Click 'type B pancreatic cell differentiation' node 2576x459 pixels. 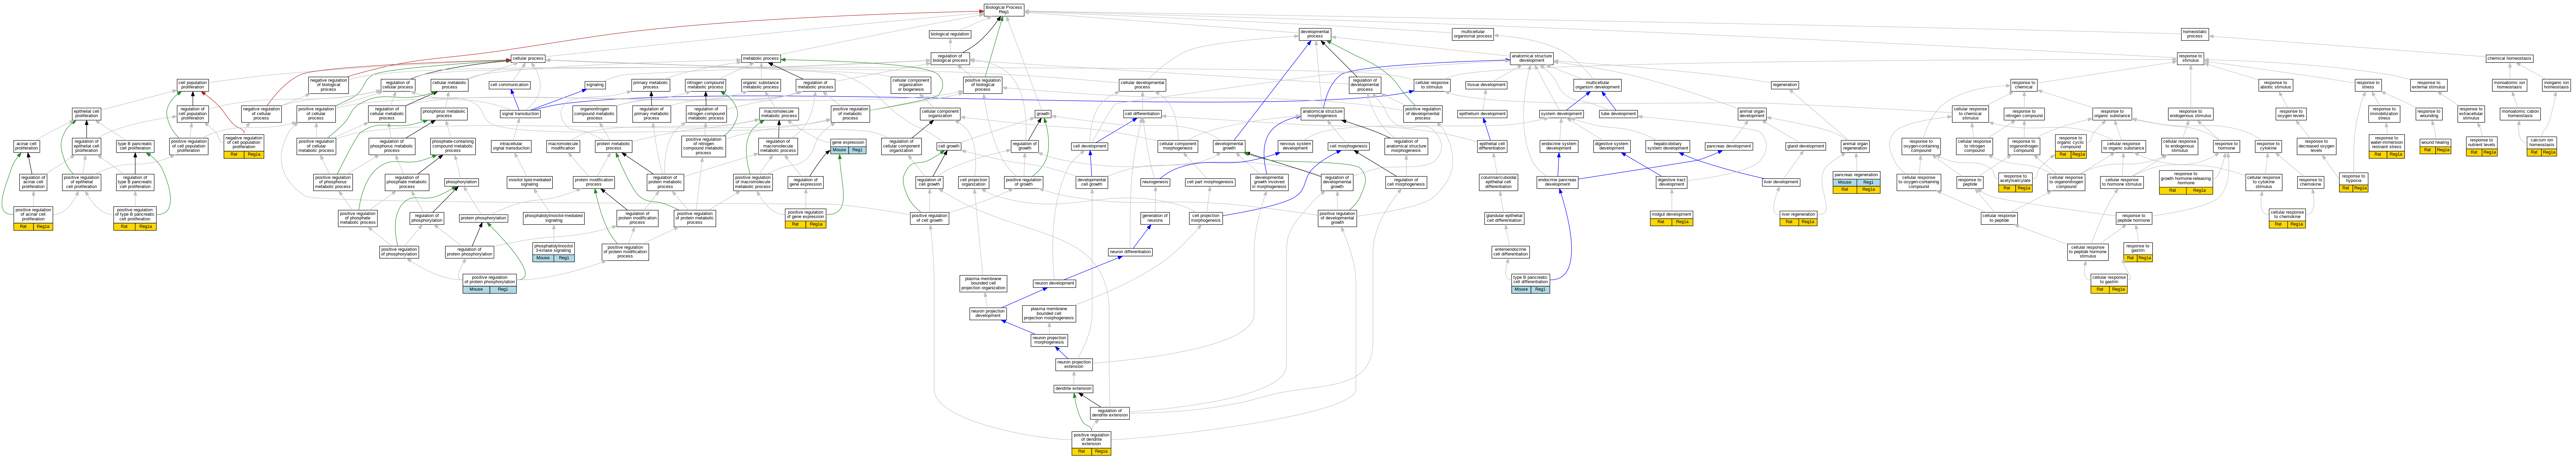click(1530, 283)
